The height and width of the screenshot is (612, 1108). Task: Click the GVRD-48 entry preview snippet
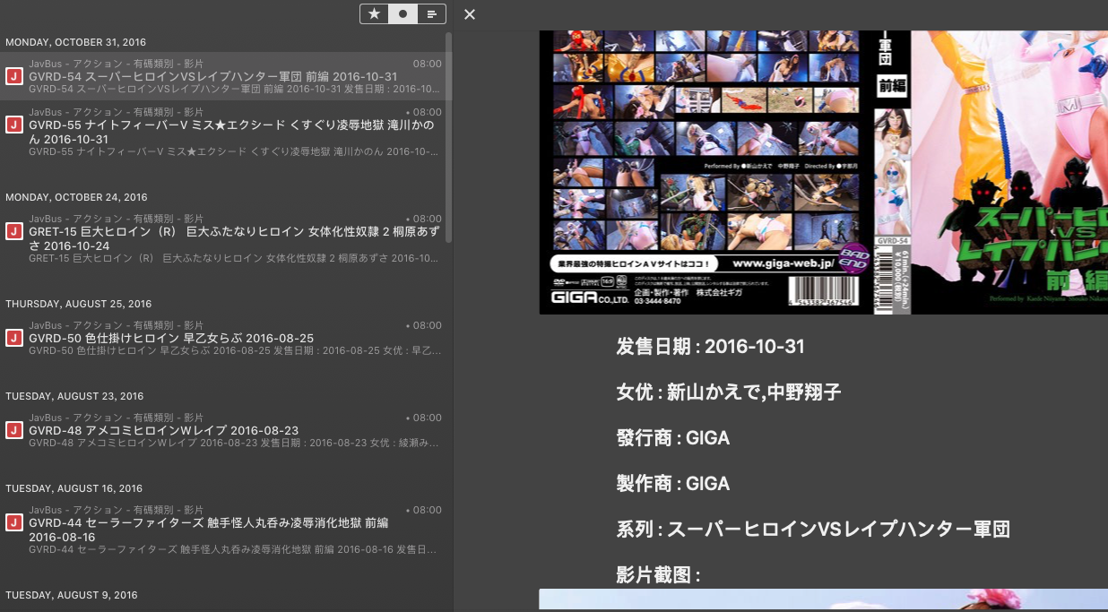tap(234, 444)
